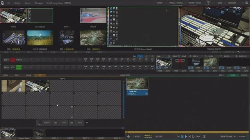Screen dimensions: 250x140
Task: Click the add media plus icon
Action: click(128, 136)
